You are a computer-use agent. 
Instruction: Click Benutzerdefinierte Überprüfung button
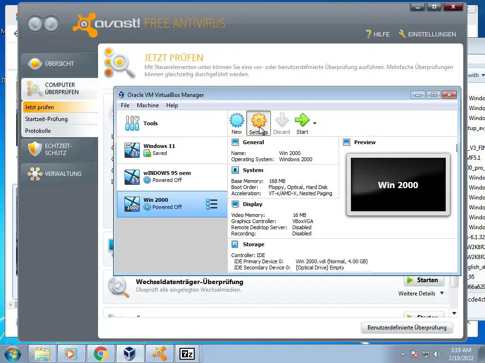[407, 328]
